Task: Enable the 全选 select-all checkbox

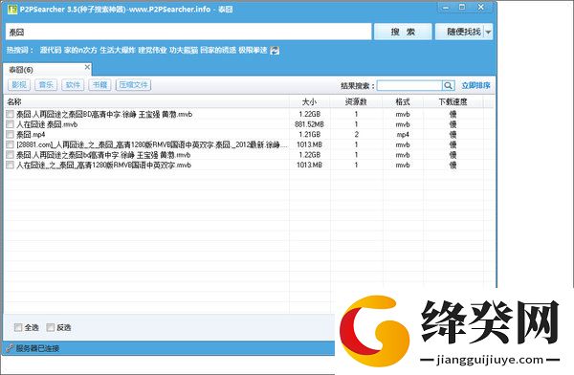Action: [18, 327]
